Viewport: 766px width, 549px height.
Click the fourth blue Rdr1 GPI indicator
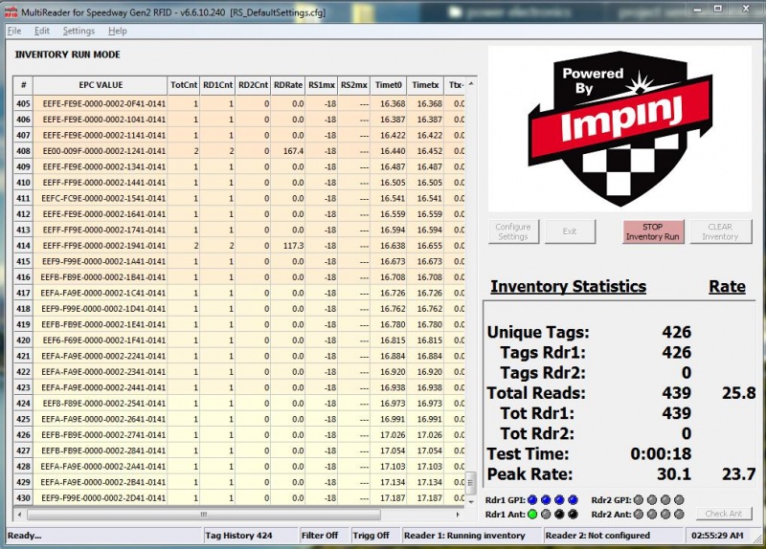point(573,499)
